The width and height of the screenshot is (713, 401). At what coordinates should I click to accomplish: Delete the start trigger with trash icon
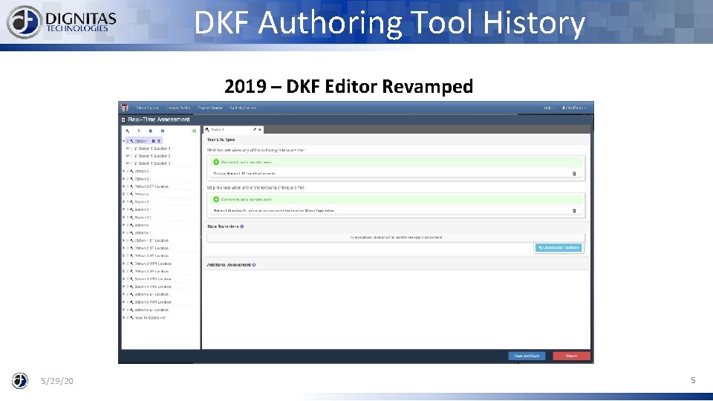pyautogui.click(x=574, y=173)
